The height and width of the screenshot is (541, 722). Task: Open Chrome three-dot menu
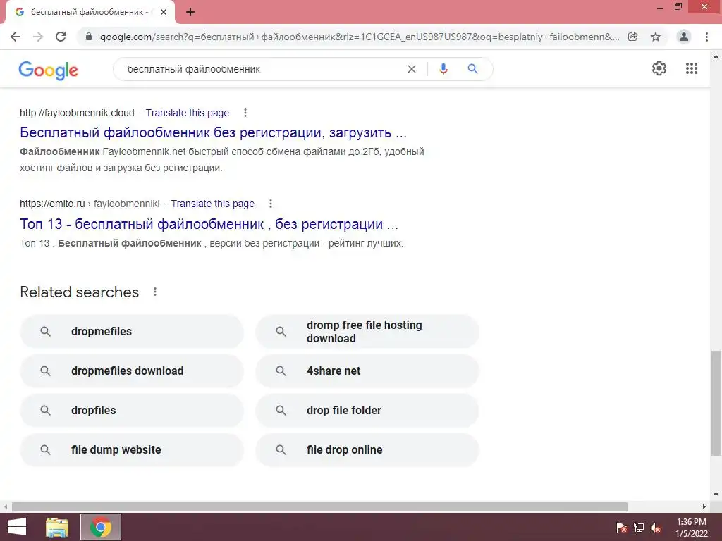pyautogui.click(x=706, y=37)
